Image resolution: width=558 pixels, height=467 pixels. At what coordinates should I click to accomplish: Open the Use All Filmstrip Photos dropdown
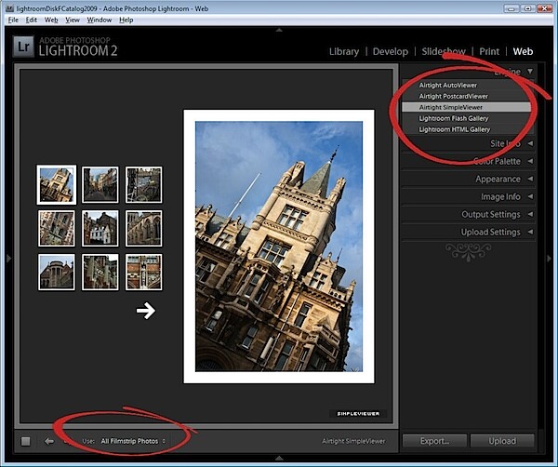pyautogui.click(x=133, y=441)
